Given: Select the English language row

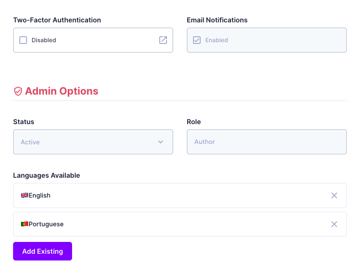Looking at the screenshot, I should [x=169, y=195].
